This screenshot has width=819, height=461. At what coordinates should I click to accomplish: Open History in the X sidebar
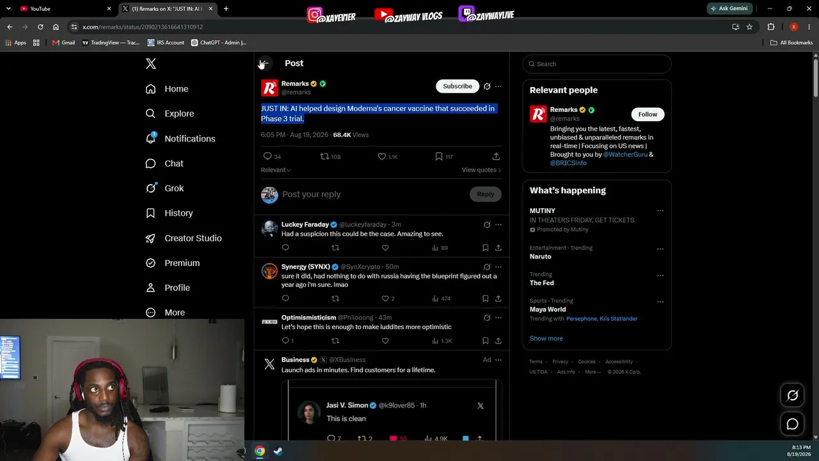[169, 213]
